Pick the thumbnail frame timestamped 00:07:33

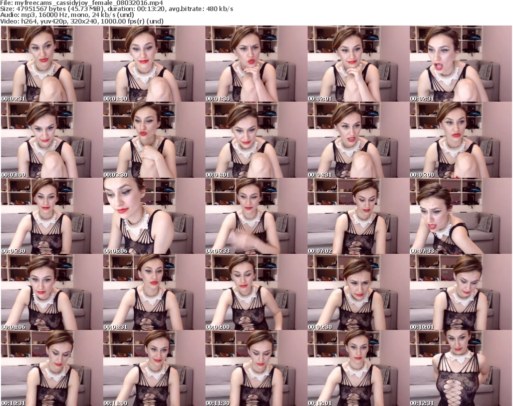(461, 216)
